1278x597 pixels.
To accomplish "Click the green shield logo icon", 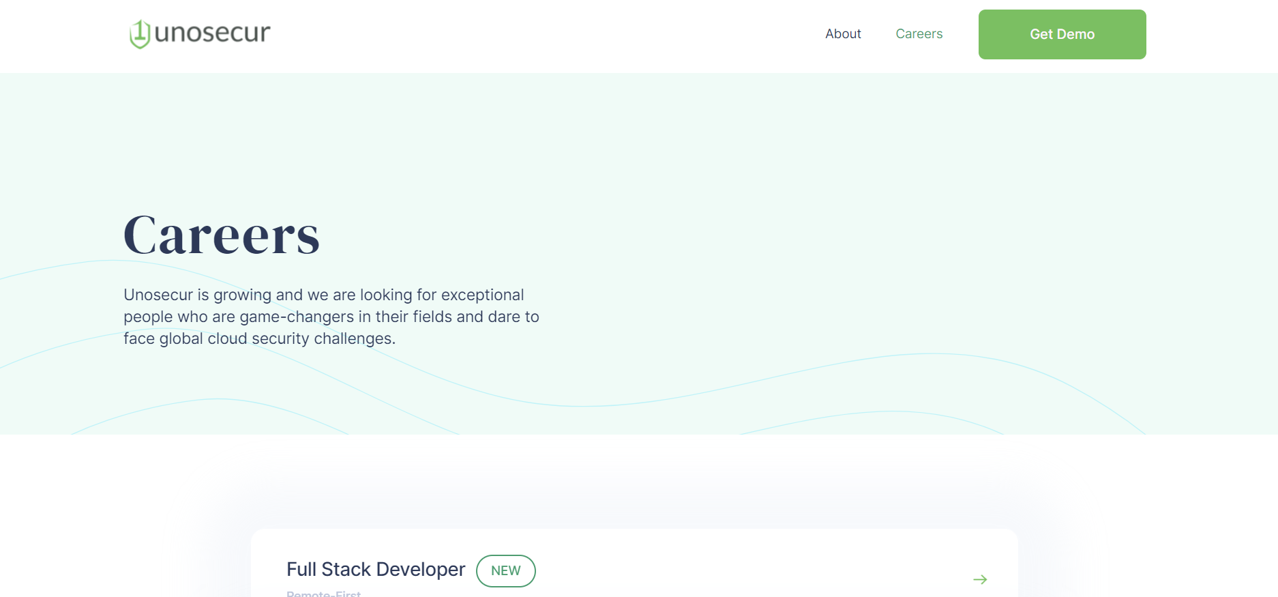I will coord(140,34).
